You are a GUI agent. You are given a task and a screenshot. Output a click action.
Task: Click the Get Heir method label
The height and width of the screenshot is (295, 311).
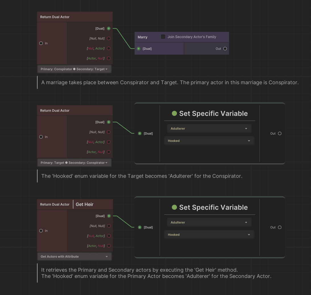[85, 204]
